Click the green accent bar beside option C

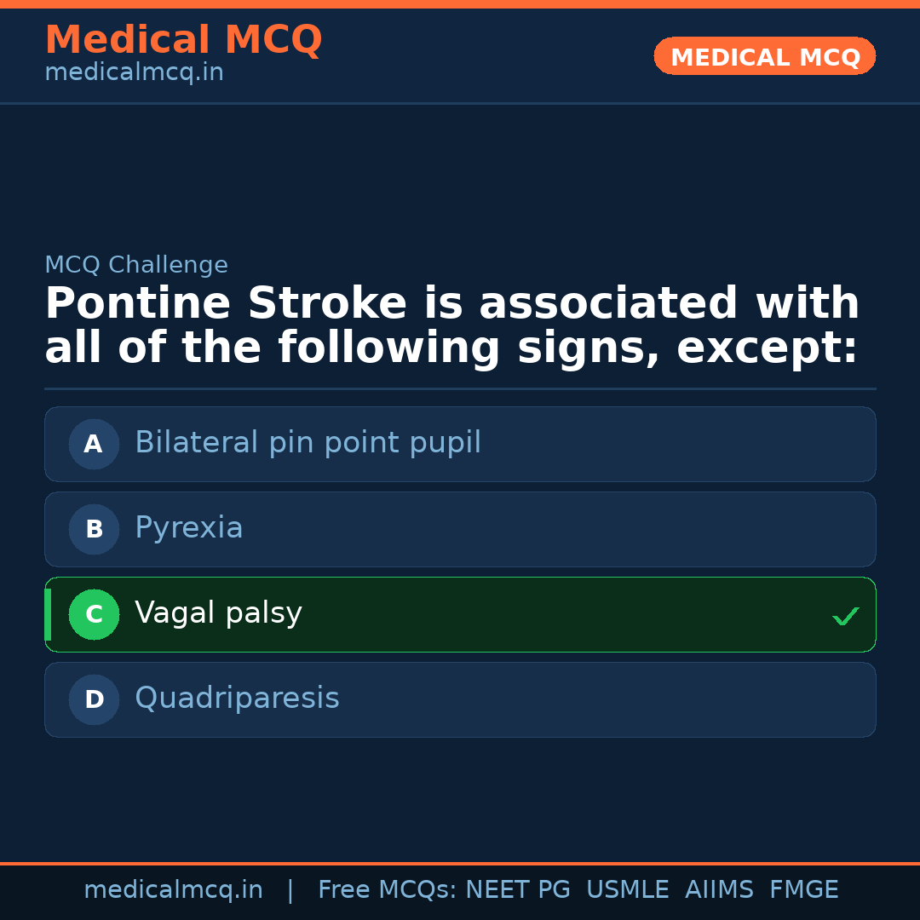coord(47,614)
